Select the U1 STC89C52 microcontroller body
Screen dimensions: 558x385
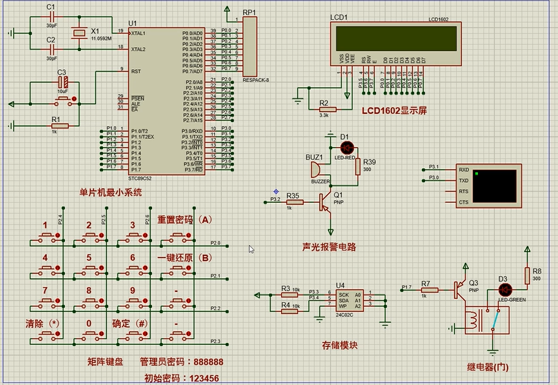[164, 99]
